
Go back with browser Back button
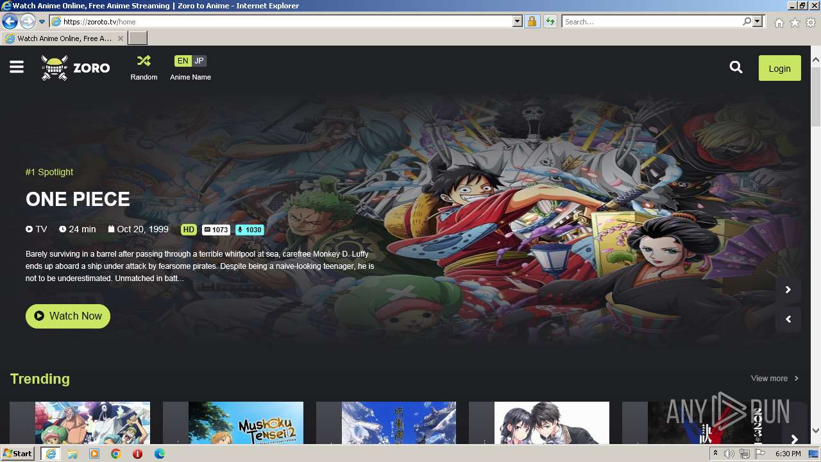coord(10,21)
